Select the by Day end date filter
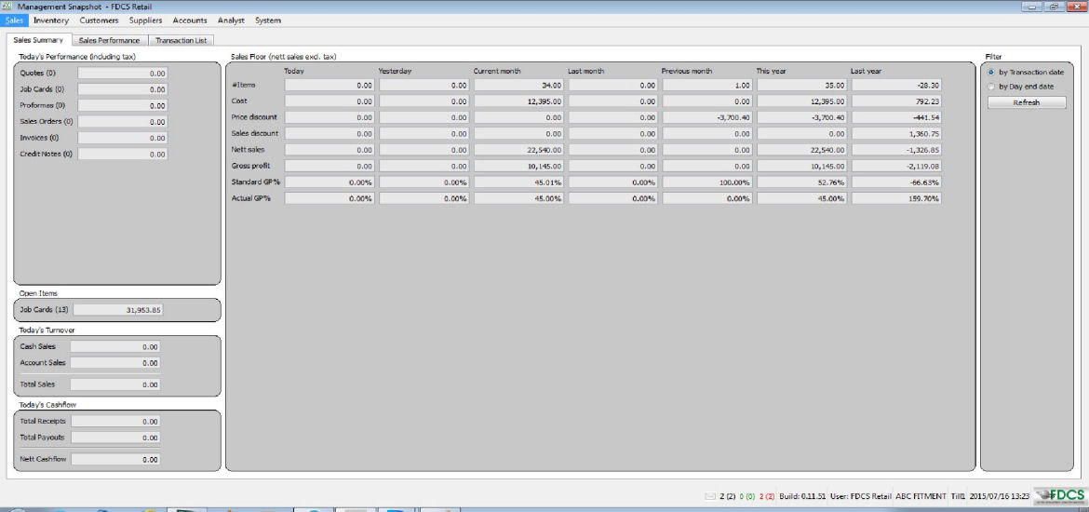The height and width of the screenshot is (512, 1089). pos(992,87)
